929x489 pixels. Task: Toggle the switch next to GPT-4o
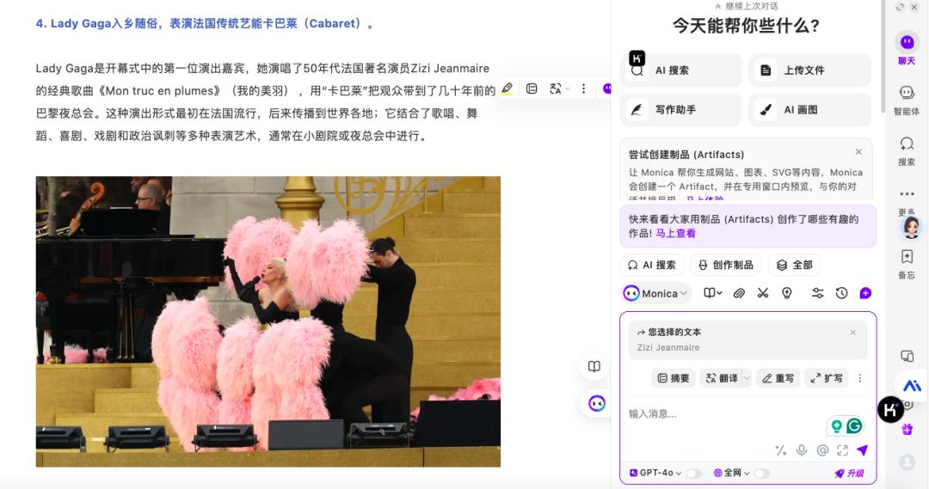(x=694, y=473)
